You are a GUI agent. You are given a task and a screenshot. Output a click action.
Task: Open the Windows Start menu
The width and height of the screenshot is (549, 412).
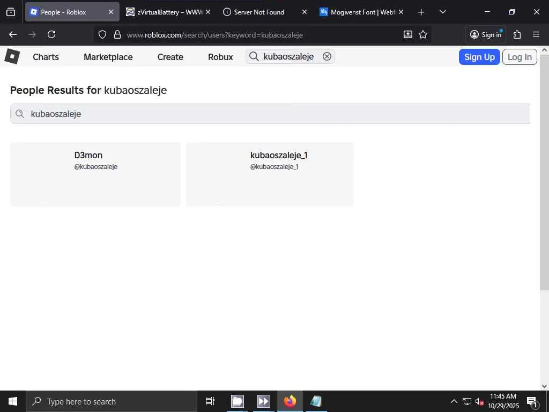coord(13,401)
